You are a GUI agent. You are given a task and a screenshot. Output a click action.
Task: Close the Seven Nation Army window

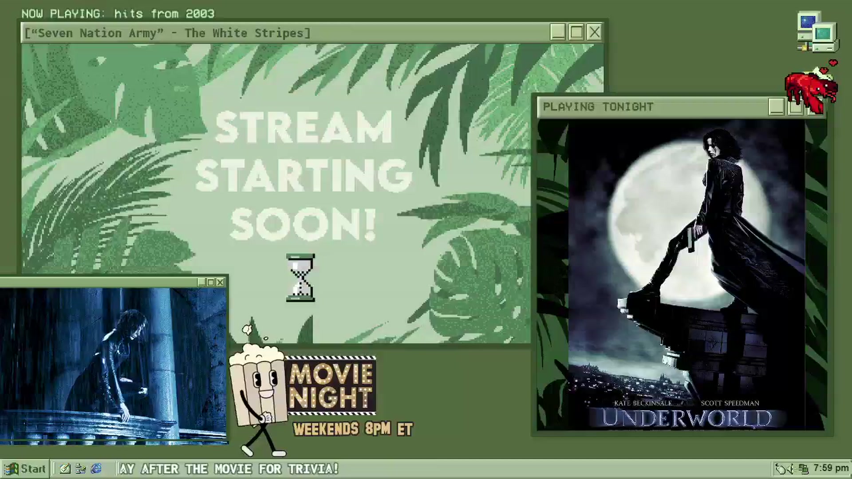point(594,32)
